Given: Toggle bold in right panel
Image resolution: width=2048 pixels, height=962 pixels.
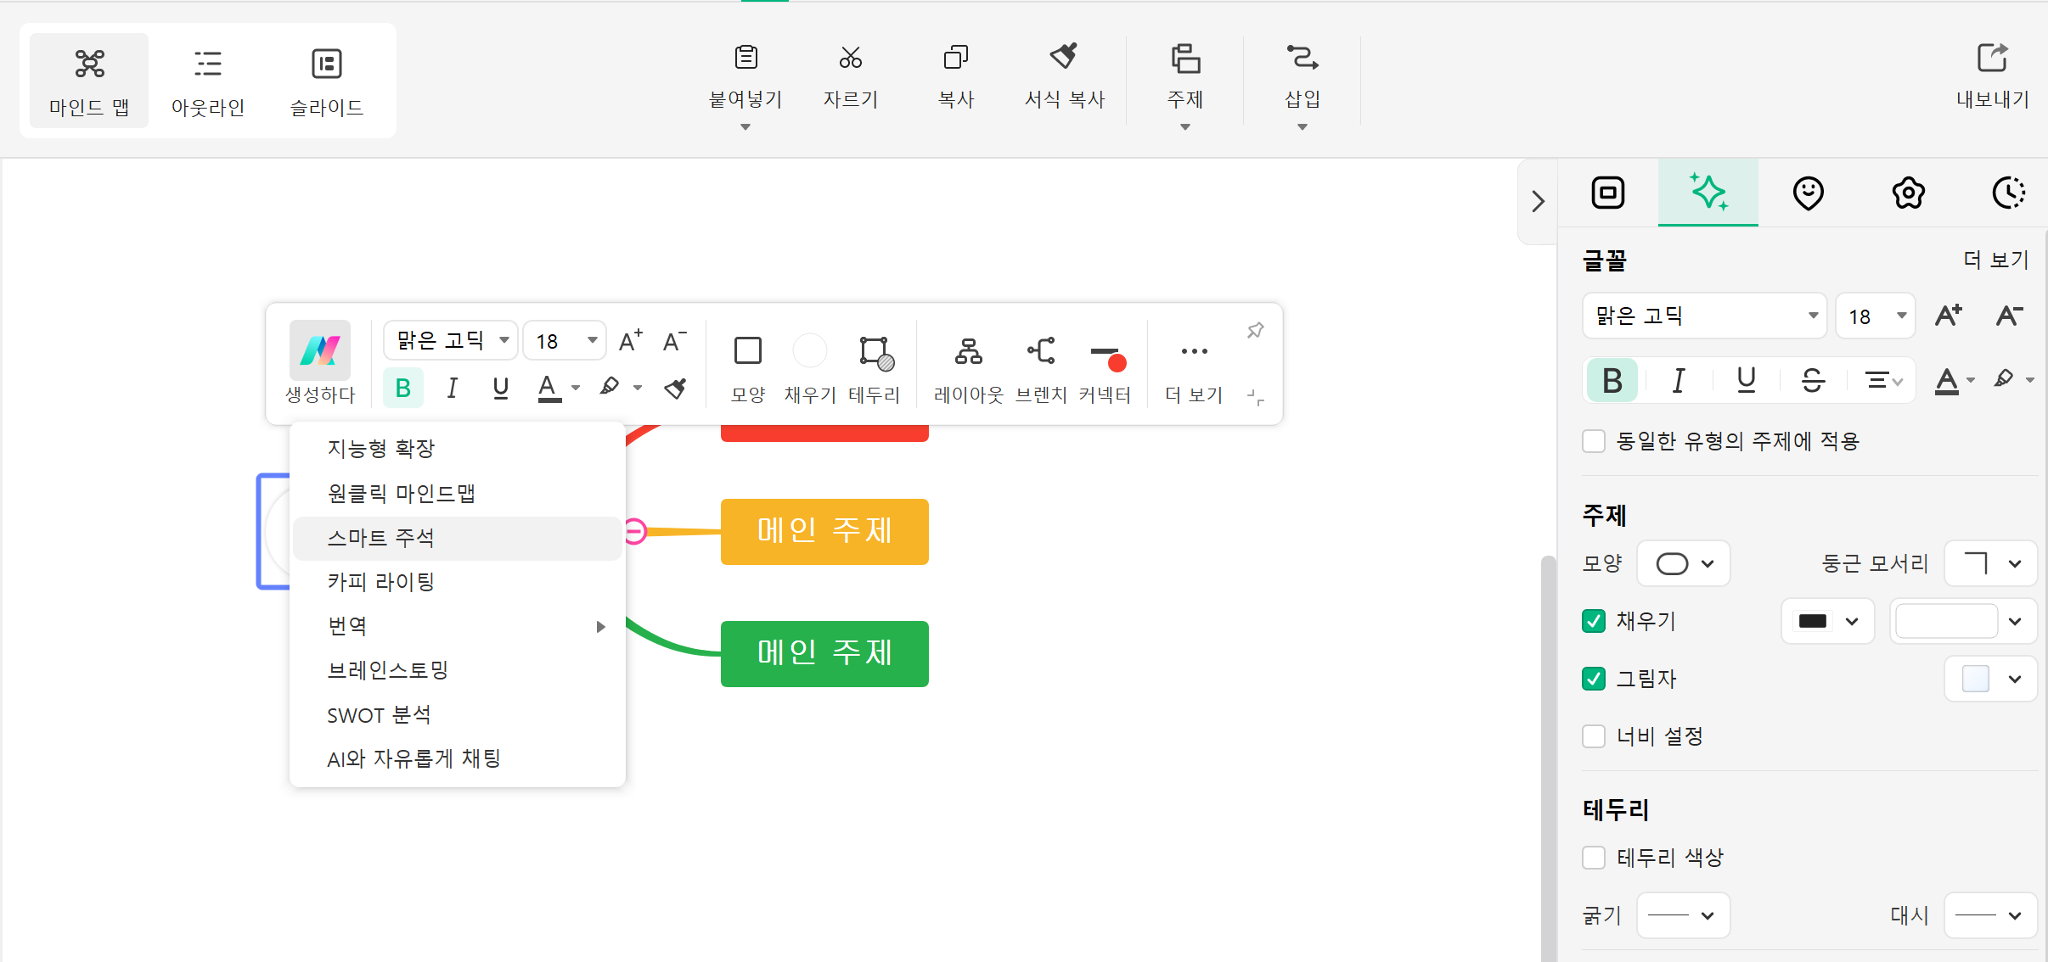Looking at the screenshot, I should (x=1612, y=380).
